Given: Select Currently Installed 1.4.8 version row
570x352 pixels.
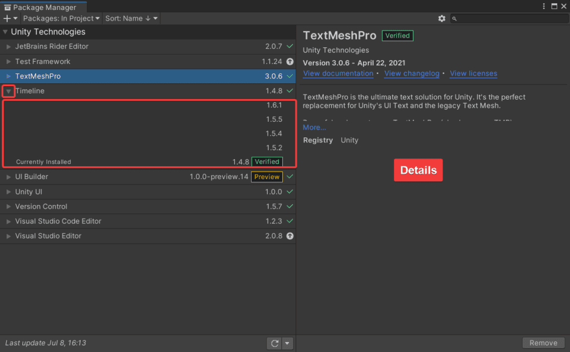Looking at the screenshot, I should point(149,162).
